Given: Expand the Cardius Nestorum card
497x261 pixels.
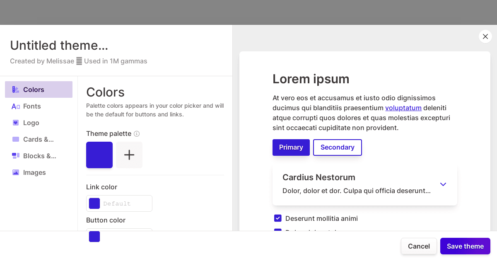Looking at the screenshot, I should click(443, 184).
